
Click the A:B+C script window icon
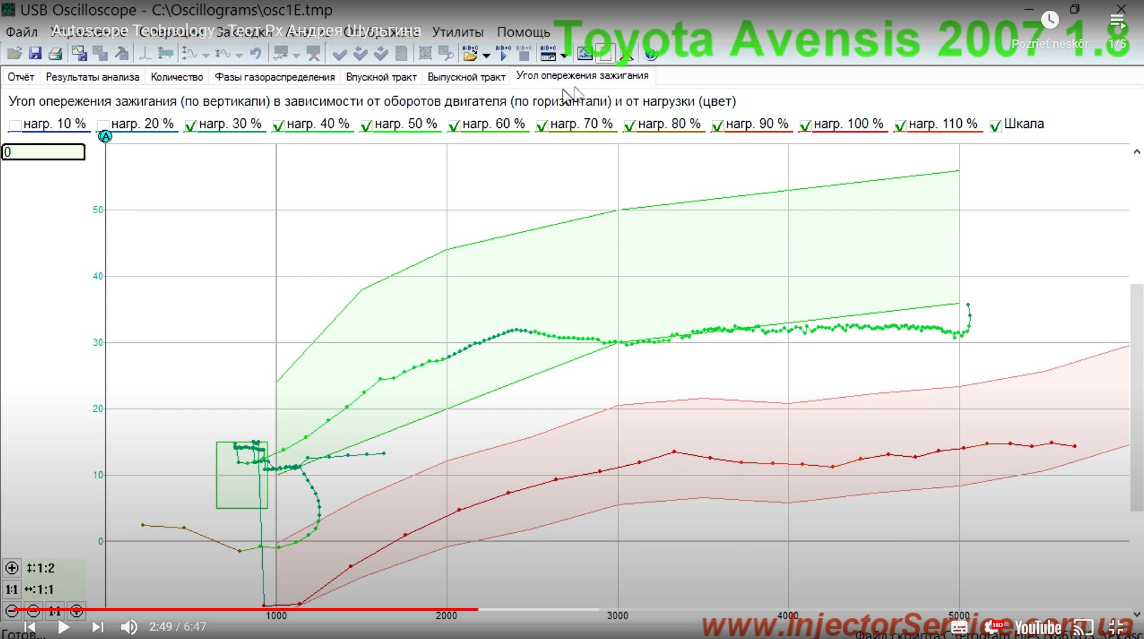(x=548, y=54)
